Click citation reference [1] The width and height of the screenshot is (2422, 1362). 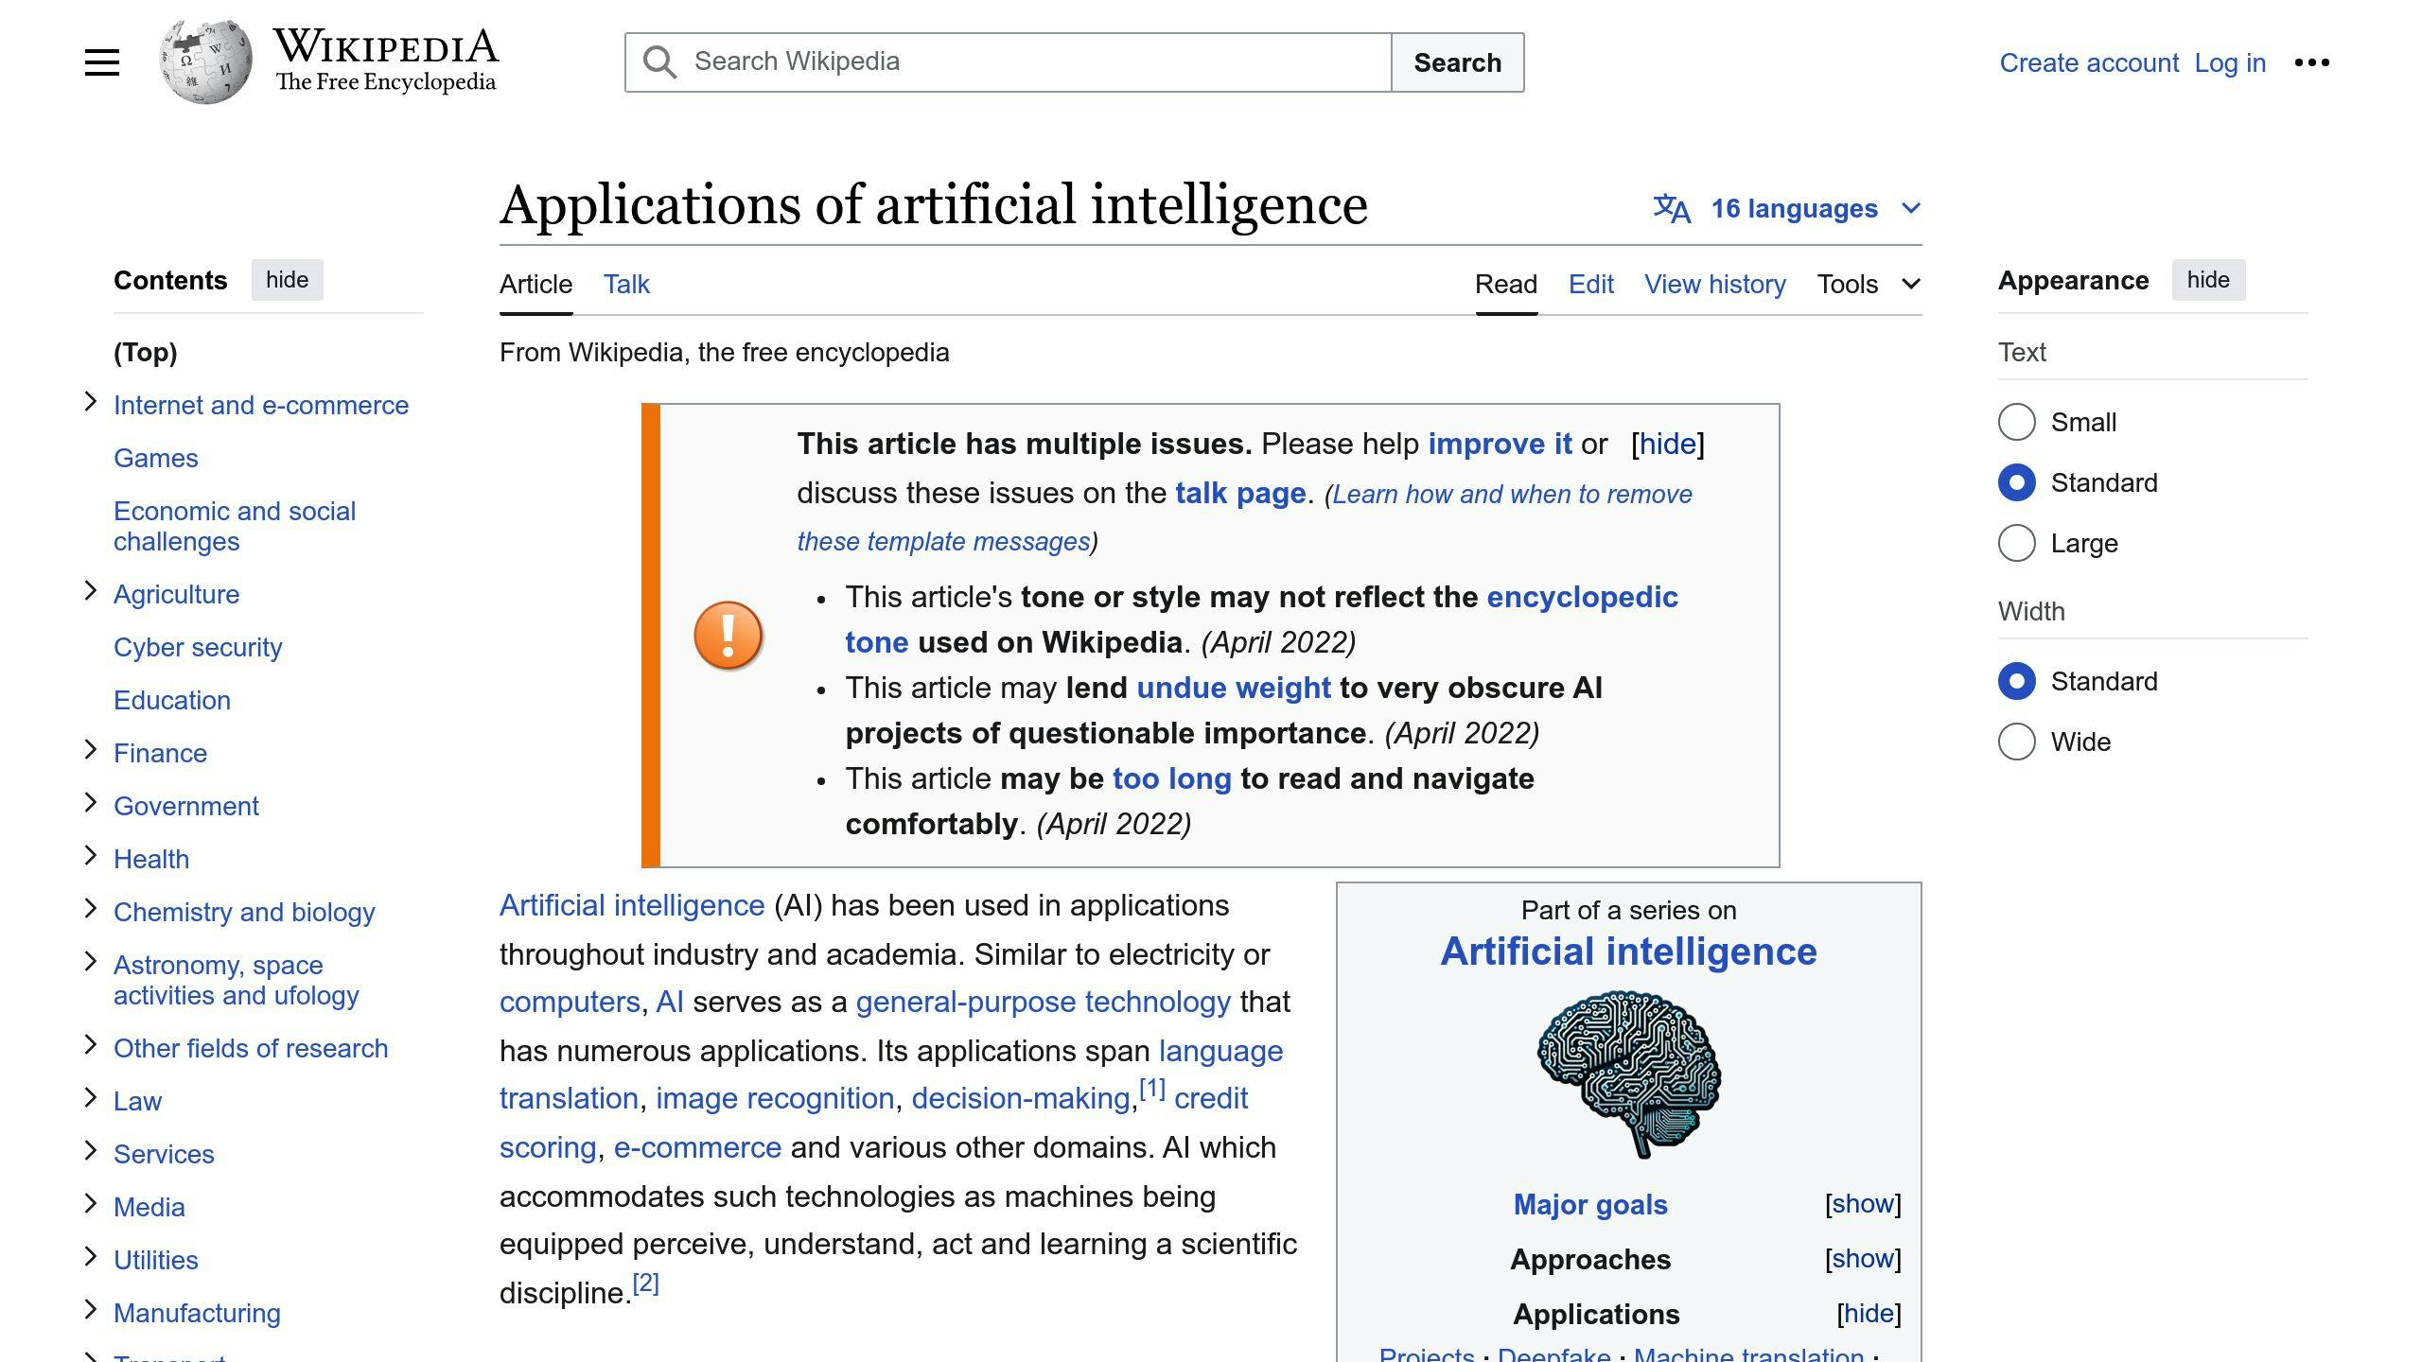(x=1151, y=1089)
